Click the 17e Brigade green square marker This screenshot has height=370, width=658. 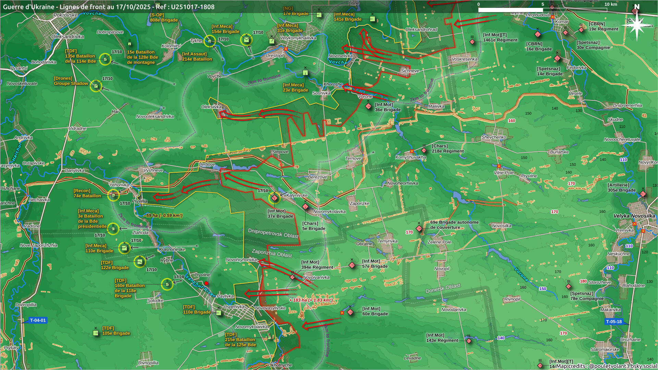coord(319,15)
